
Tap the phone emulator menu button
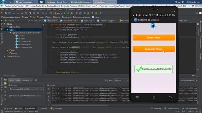(137, 97)
